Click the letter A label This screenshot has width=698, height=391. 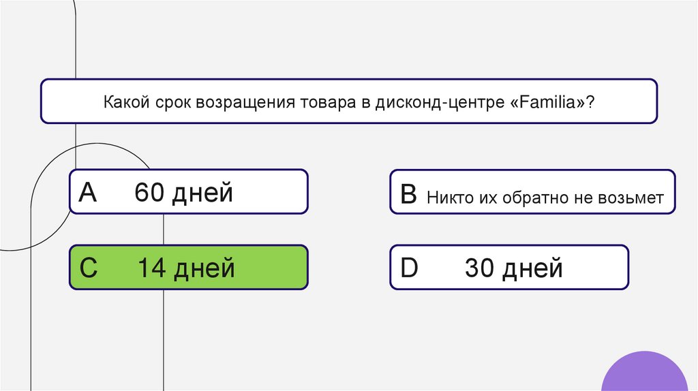(x=88, y=193)
